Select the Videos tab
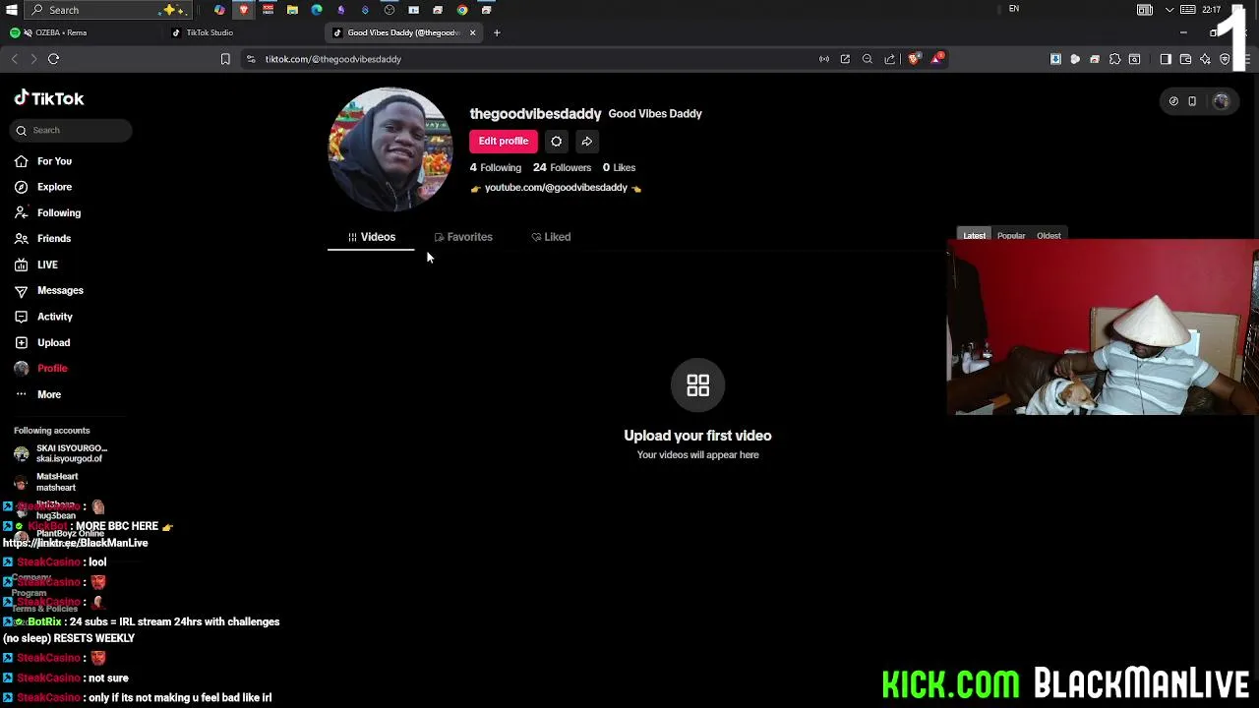 coord(371,237)
